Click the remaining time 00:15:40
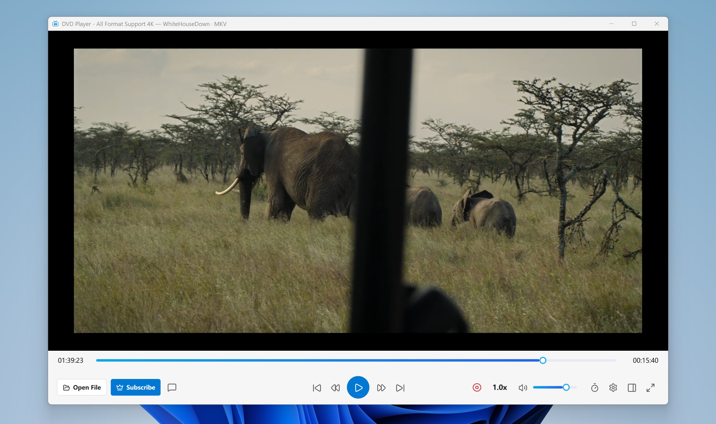The height and width of the screenshot is (424, 716). click(x=645, y=361)
